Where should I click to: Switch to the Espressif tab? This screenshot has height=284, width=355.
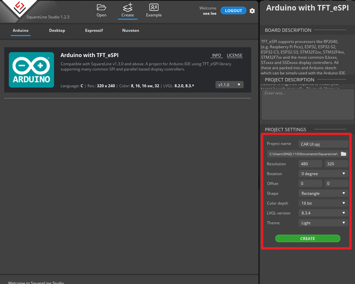pyautogui.click(x=94, y=30)
